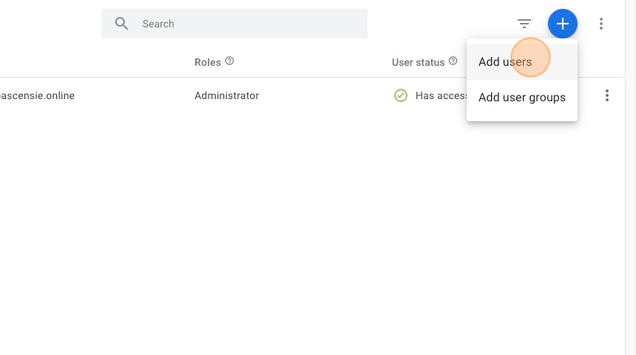Click the blue plus add button

pos(563,24)
